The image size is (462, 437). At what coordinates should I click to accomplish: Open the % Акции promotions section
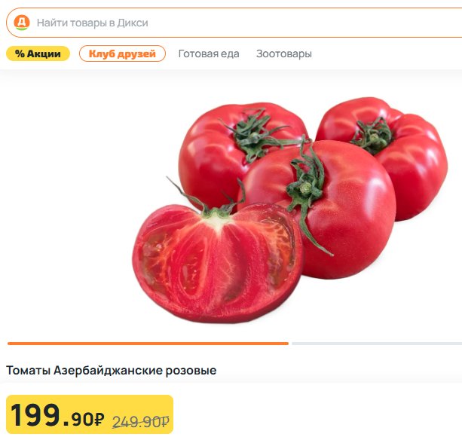pyautogui.click(x=38, y=53)
